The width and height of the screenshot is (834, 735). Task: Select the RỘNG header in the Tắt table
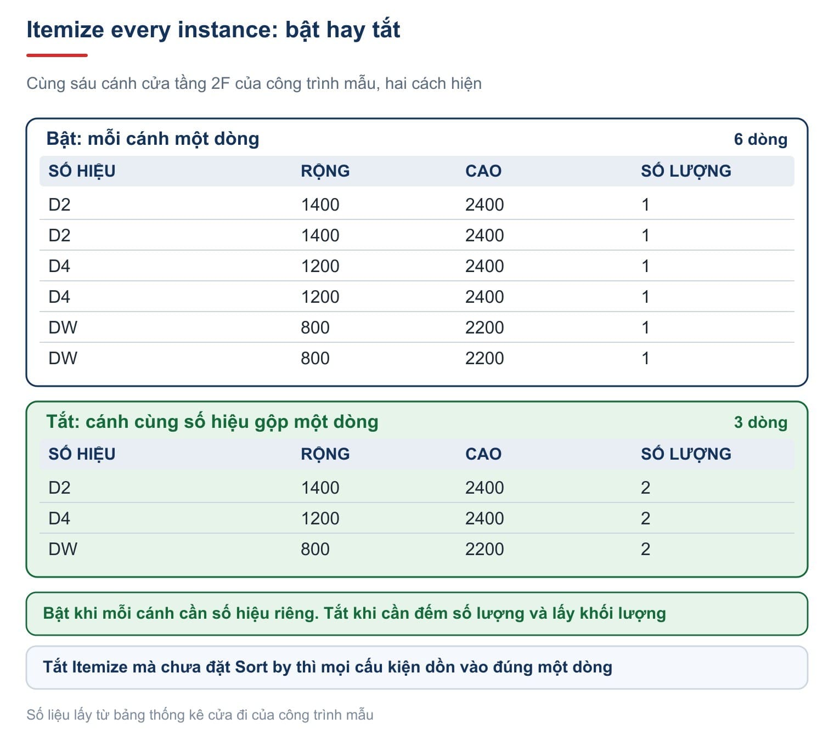pos(325,454)
